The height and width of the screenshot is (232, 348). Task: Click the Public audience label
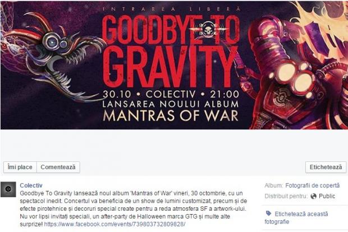click(x=327, y=196)
